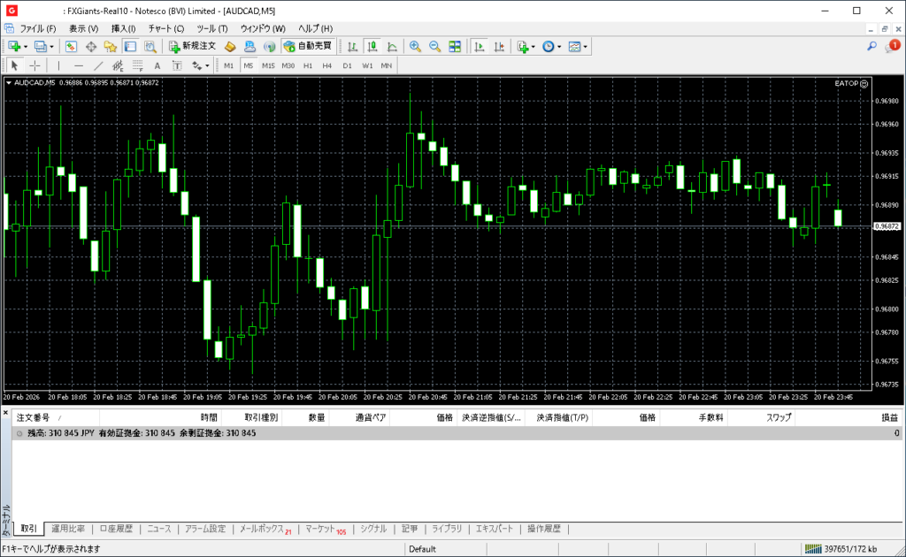Expand the new chart dropdown arrow
The width and height of the screenshot is (906, 557).
(26, 46)
